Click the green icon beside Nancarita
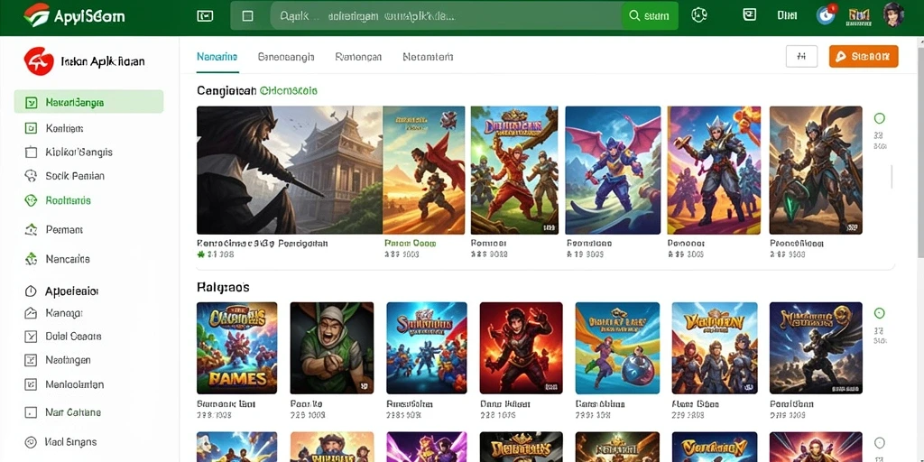924x462 pixels. pyautogui.click(x=32, y=259)
